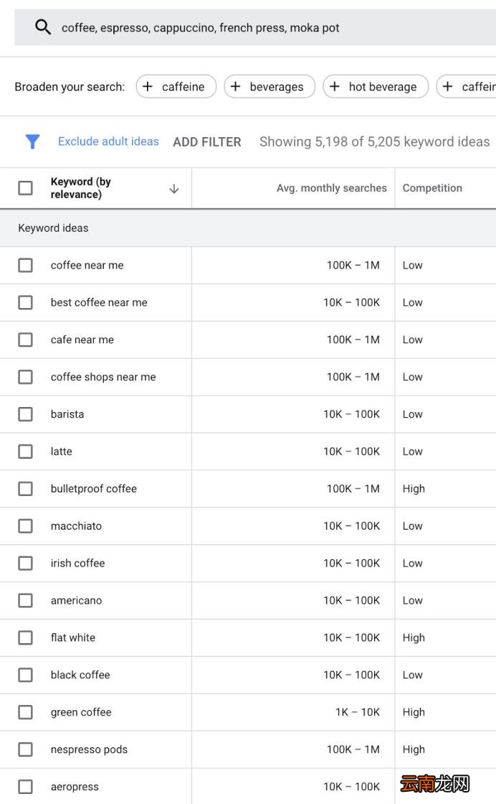Toggle sort arrow beside Keyword by relevance

click(174, 189)
